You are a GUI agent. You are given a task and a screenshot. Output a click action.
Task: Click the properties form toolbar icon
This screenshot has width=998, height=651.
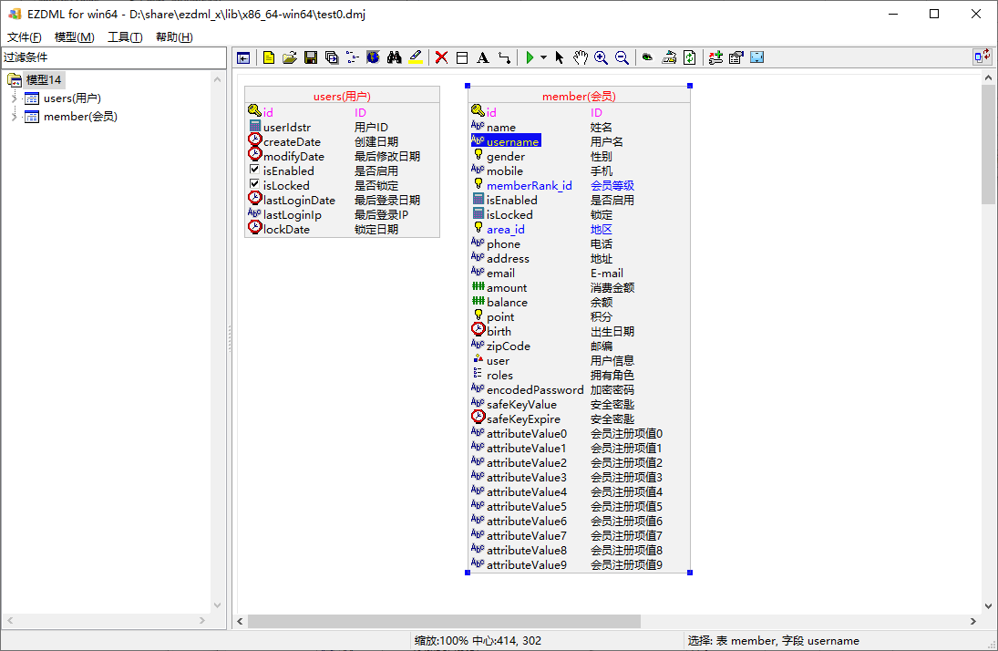tap(736, 58)
